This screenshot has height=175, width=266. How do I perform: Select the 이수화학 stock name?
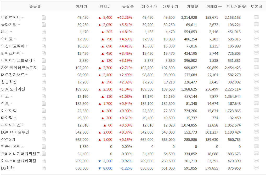9,111
